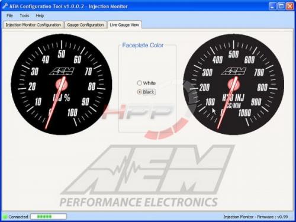The width and height of the screenshot is (296, 222).
Task: Open the Tools menu
Action: point(24,15)
